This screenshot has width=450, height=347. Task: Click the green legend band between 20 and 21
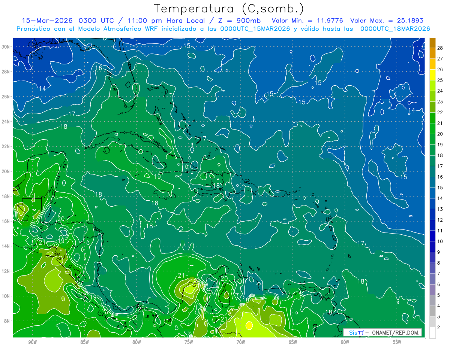tap(432, 128)
